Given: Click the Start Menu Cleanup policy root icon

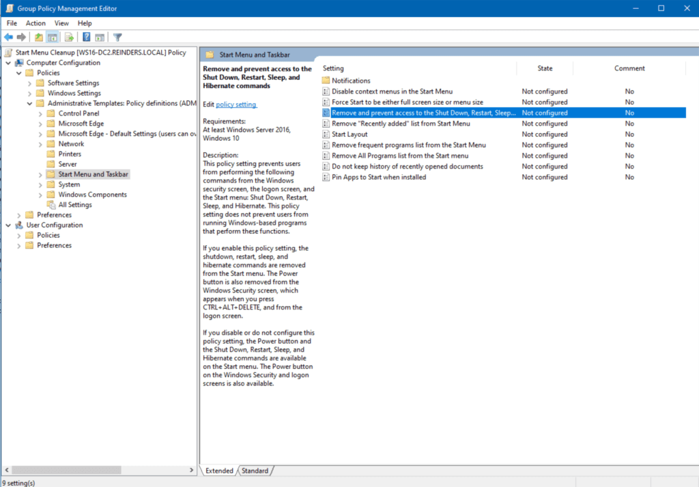Looking at the screenshot, I should pyautogui.click(x=8, y=53).
